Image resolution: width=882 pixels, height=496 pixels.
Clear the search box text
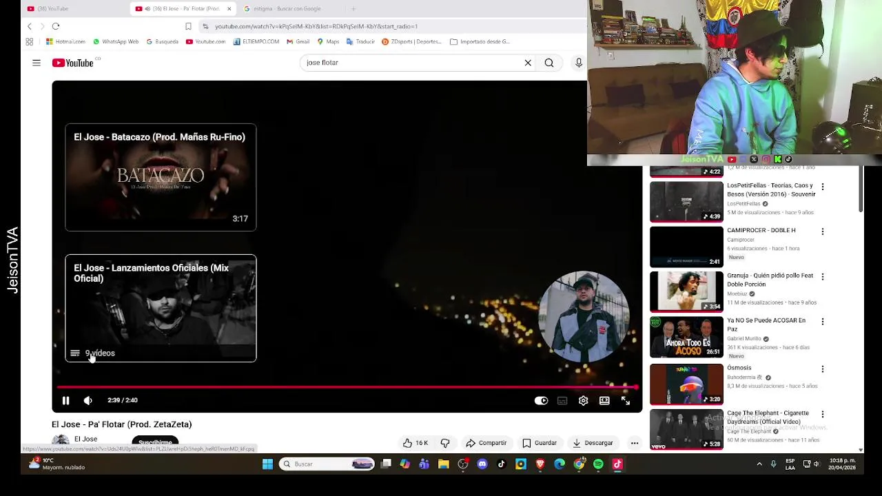point(528,63)
